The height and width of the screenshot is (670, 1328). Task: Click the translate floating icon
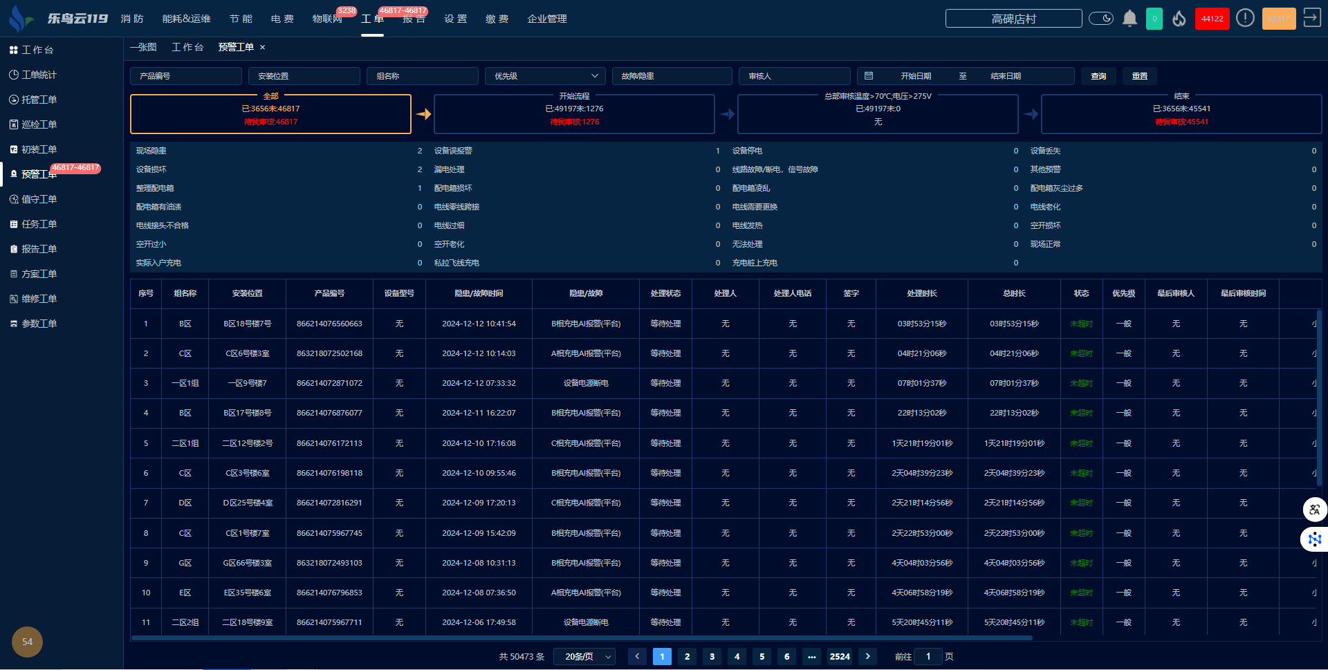click(x=1314, y=510)
